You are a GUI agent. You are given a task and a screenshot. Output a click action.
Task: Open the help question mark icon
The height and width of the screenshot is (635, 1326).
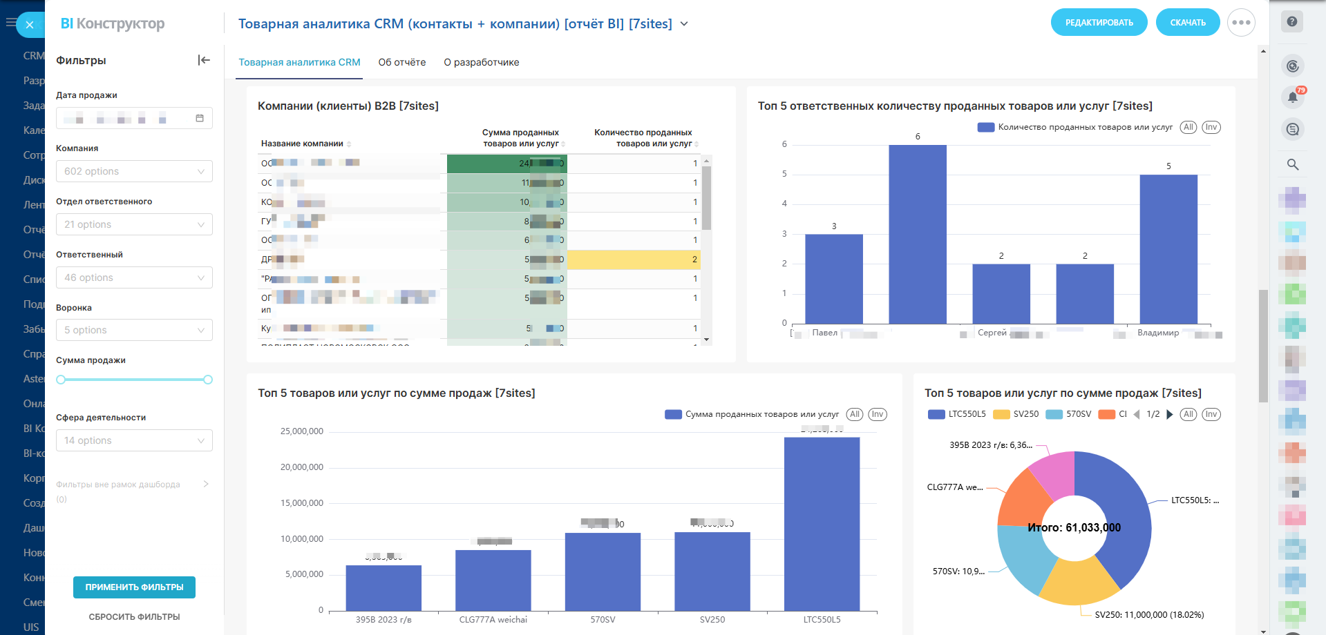click(1291, 21)
